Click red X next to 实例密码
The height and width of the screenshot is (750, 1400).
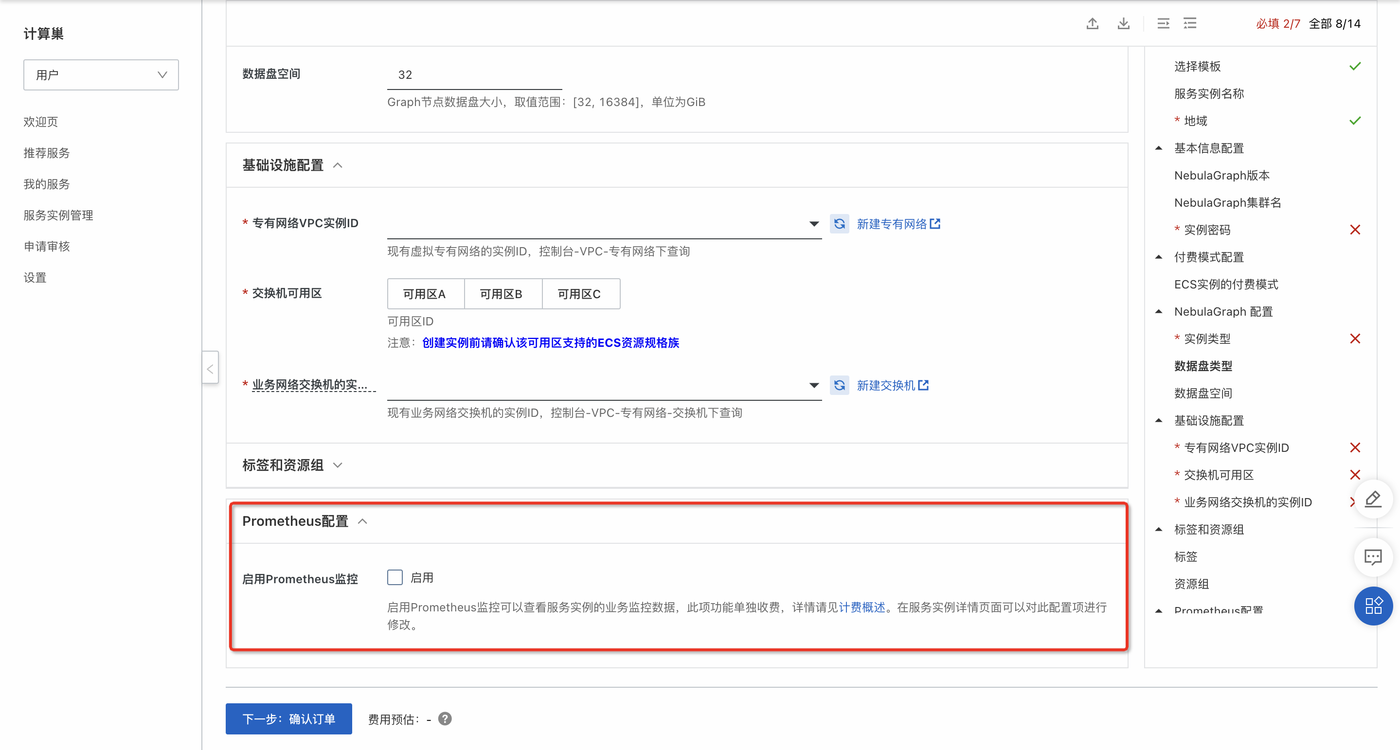1355,230
